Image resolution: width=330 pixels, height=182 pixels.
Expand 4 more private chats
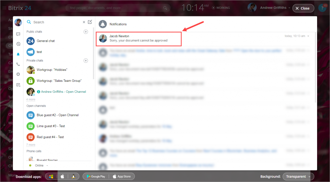(x=31, y=100)
